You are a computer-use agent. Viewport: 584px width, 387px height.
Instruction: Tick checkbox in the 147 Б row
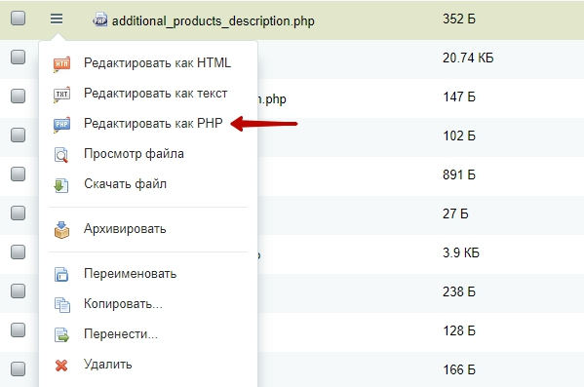click(x=18, y=97)
